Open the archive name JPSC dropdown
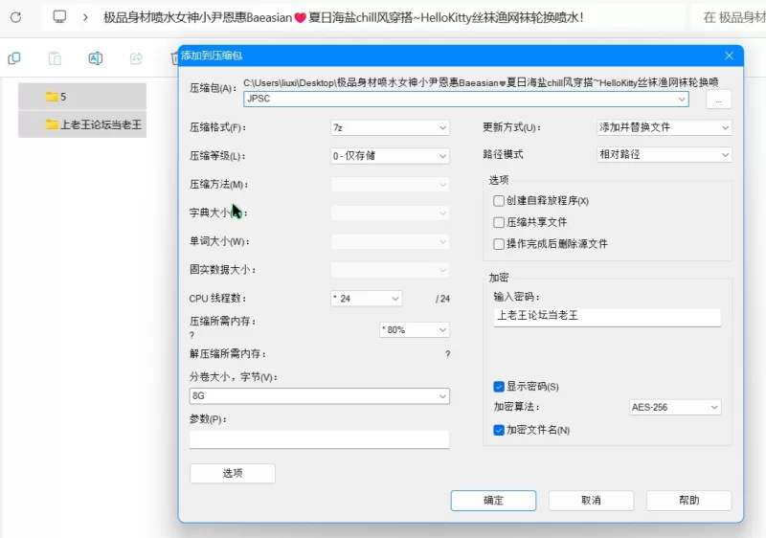This screenshot has width=766, height=538. [x=682, y=99]
